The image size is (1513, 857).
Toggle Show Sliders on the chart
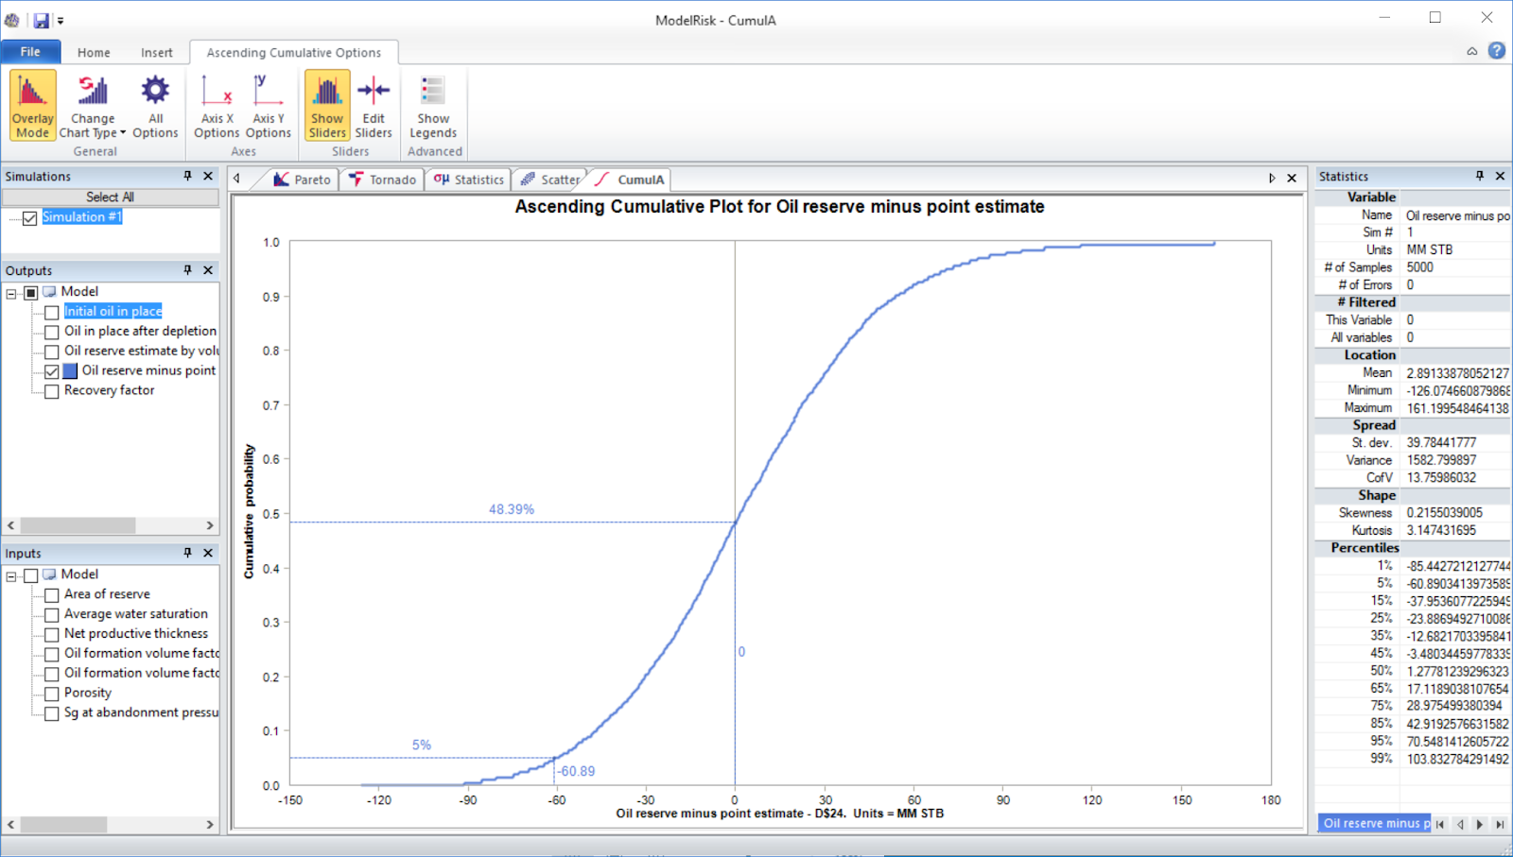point(326,104)
